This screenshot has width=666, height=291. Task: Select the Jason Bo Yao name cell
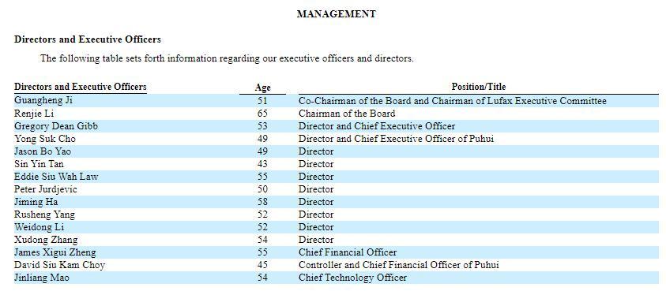click(x=43, y=151)
